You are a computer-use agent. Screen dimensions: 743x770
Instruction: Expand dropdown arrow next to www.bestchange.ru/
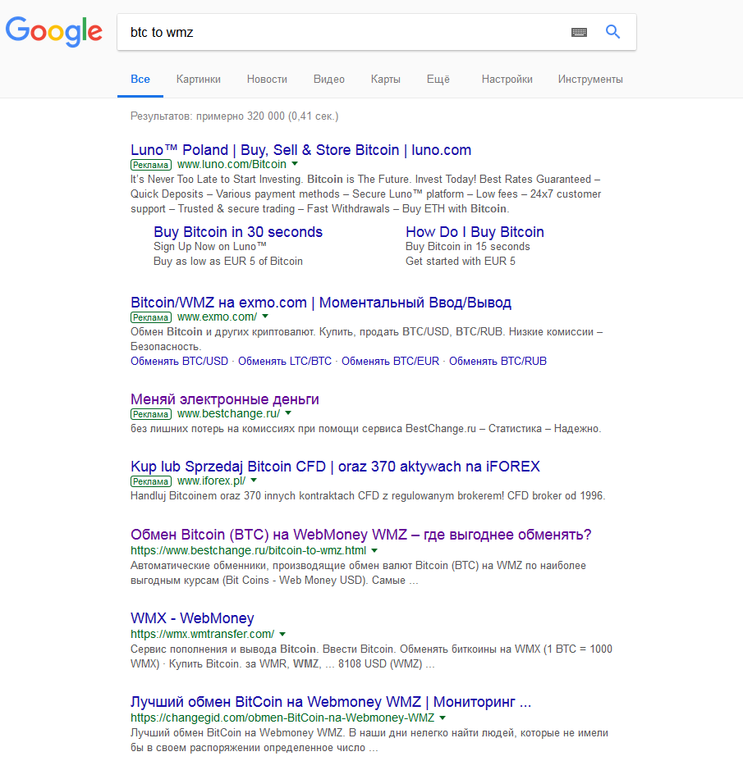pyautogui.click(x=288, y=413)
